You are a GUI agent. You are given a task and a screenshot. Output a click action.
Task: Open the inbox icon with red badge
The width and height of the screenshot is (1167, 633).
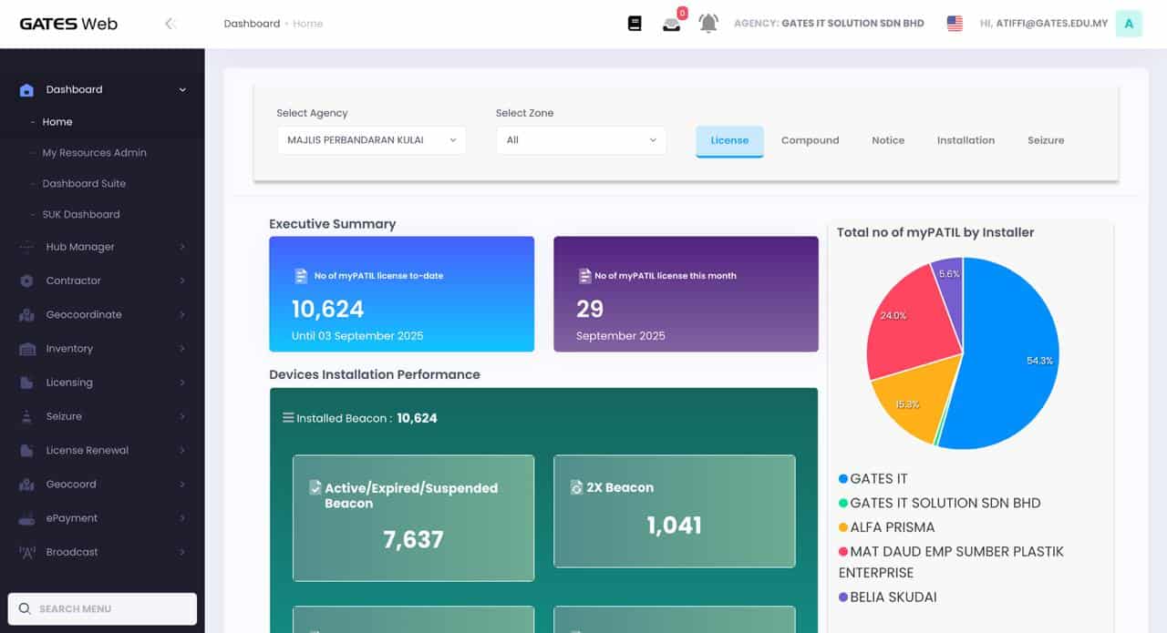click(x=672, y=23)
